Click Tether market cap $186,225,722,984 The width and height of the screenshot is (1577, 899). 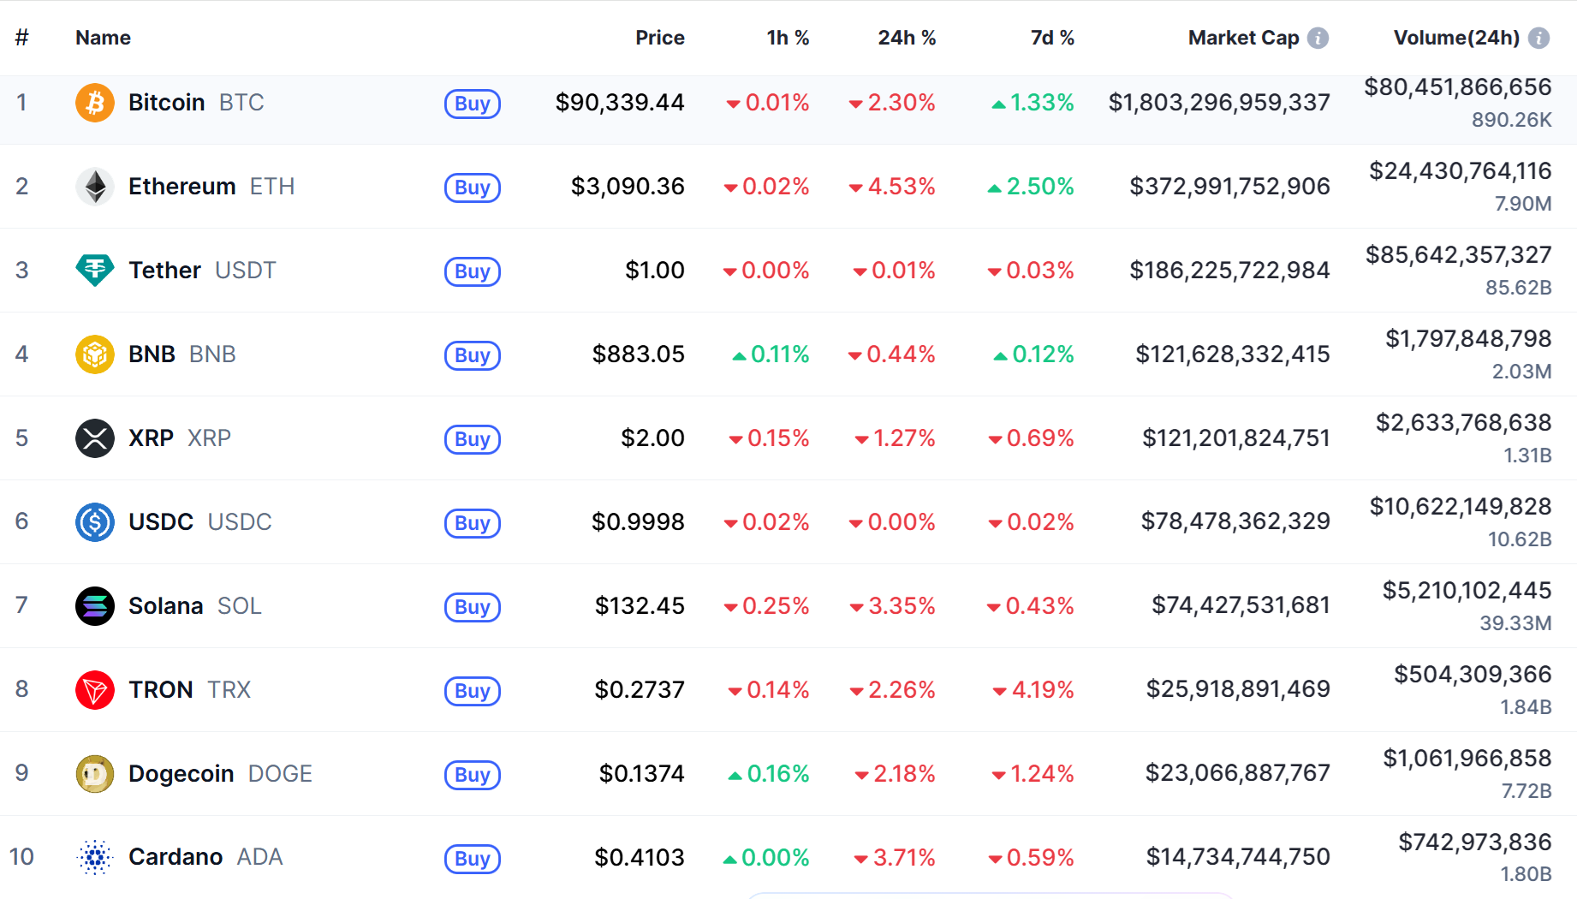coord(1229,271)
